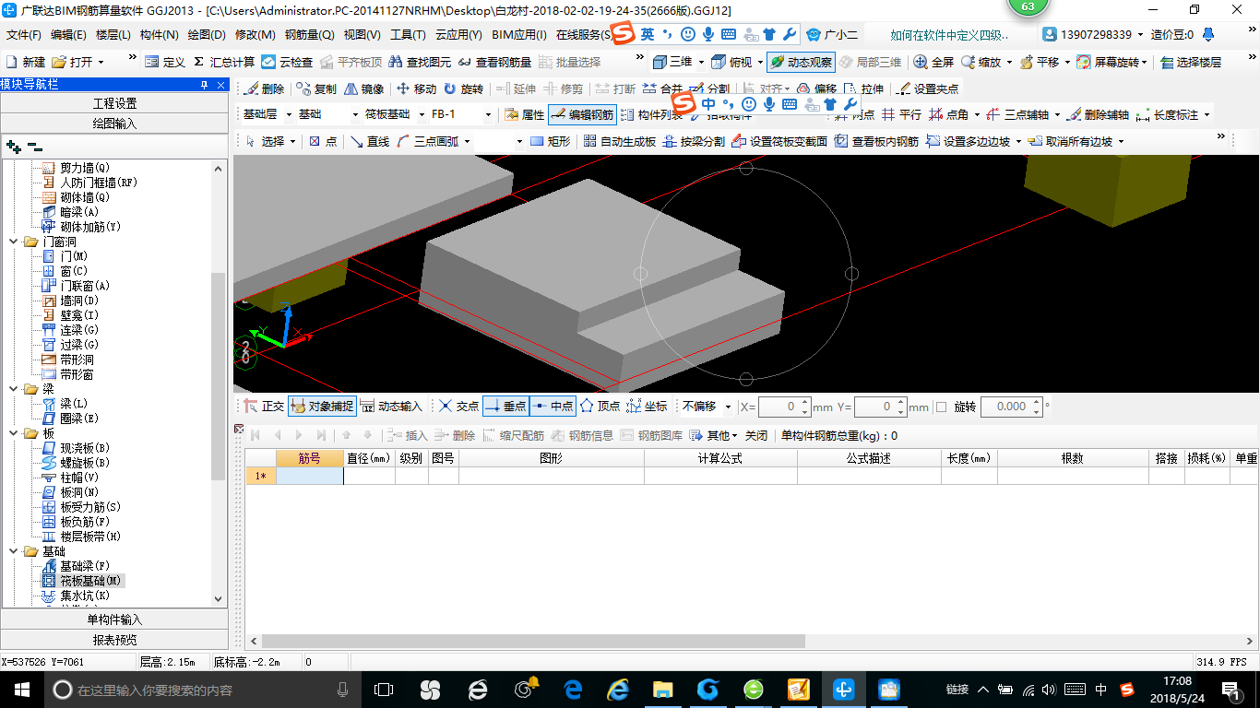Select the 复制 copy tool
This screenshot has height=708, width=1260.
pyautogui.click(x=316, y=89)
